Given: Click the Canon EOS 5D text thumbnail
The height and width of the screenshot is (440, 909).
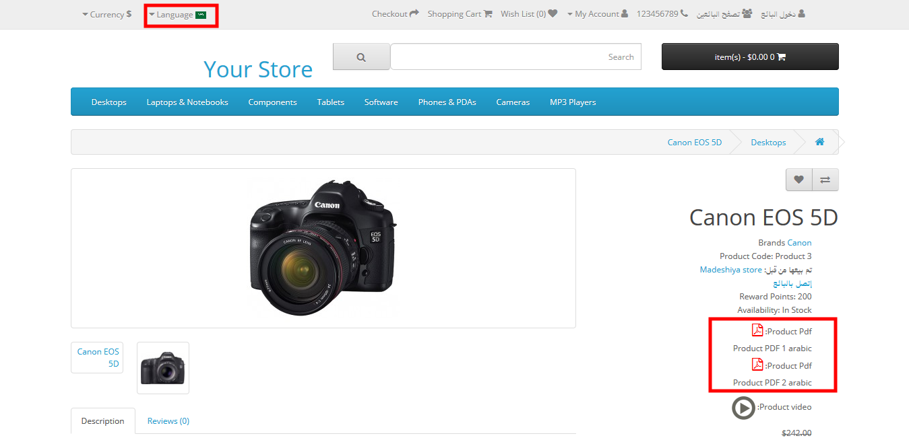Looking at the screenshot, I should [97, 358].
